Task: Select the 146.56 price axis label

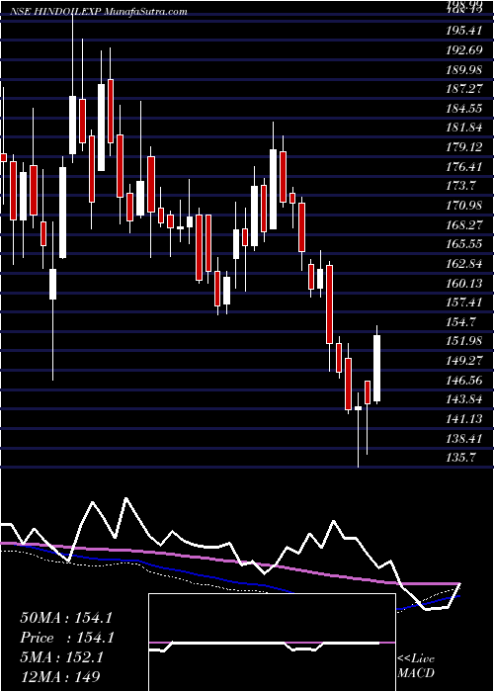Action: [x=464, y=381]
